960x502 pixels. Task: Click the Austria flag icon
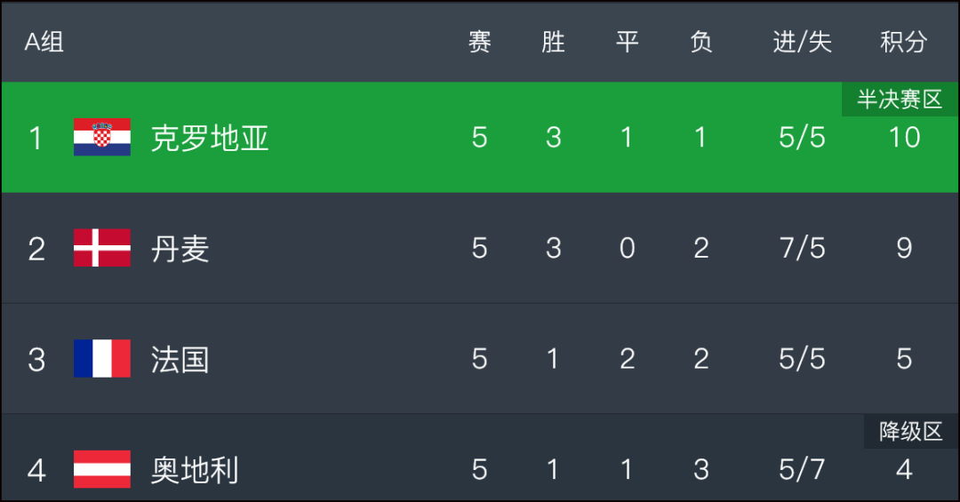102,469
